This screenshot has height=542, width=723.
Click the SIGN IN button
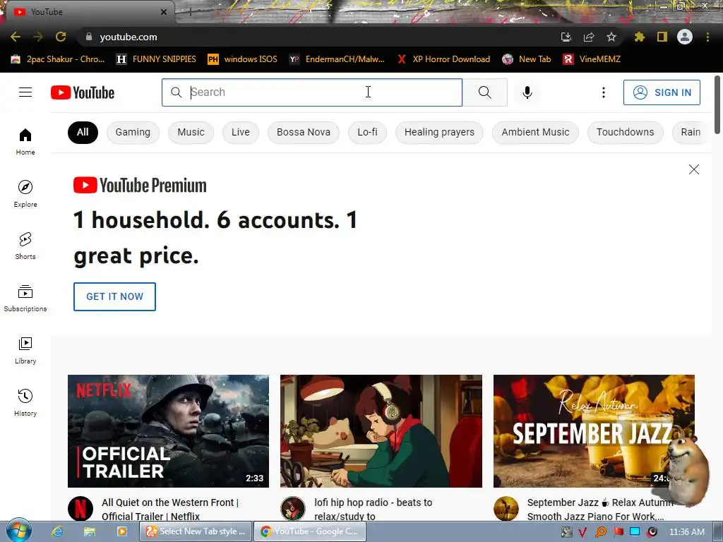pyautogui.click(x=662, y=92)
